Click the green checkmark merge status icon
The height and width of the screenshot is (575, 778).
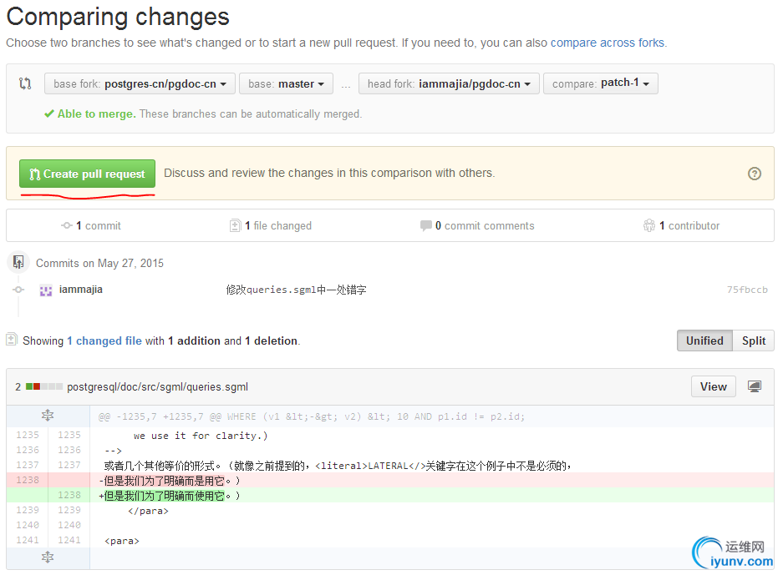[x=49, y=114]
